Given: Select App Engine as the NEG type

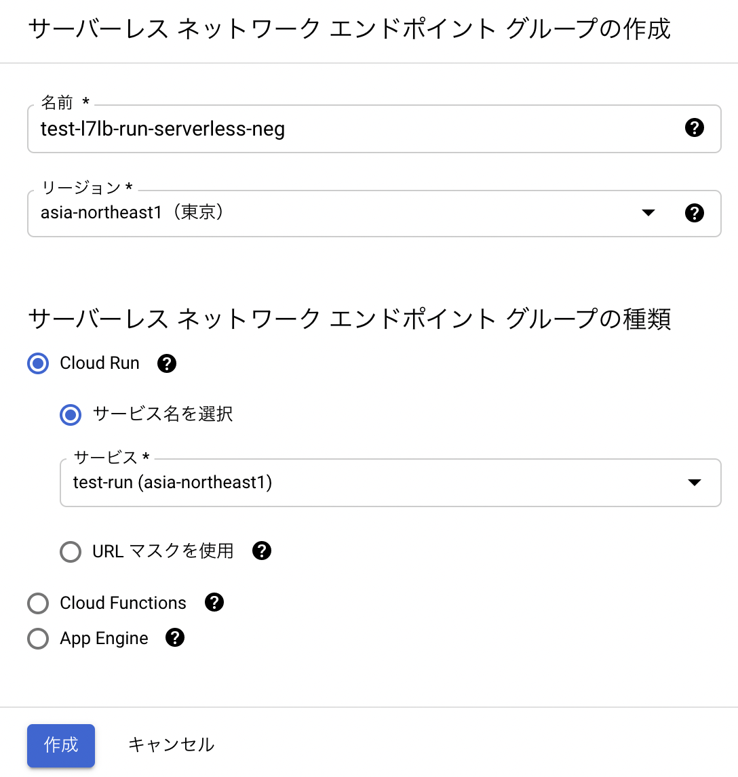Looking at the screenshot, I should tap(38, 638).
